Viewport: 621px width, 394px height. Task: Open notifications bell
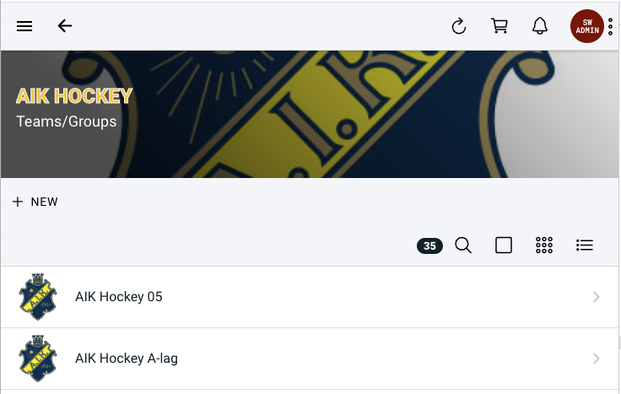coord(540,26)
